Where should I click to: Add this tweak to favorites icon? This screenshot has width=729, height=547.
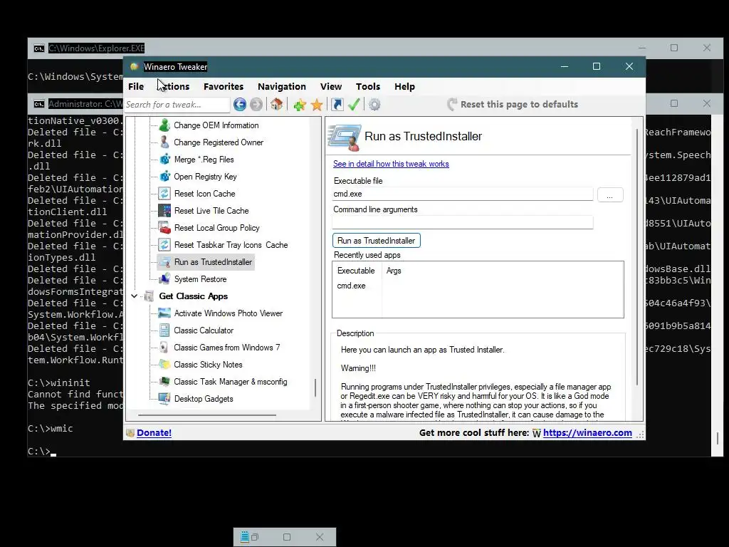point(300,105)
